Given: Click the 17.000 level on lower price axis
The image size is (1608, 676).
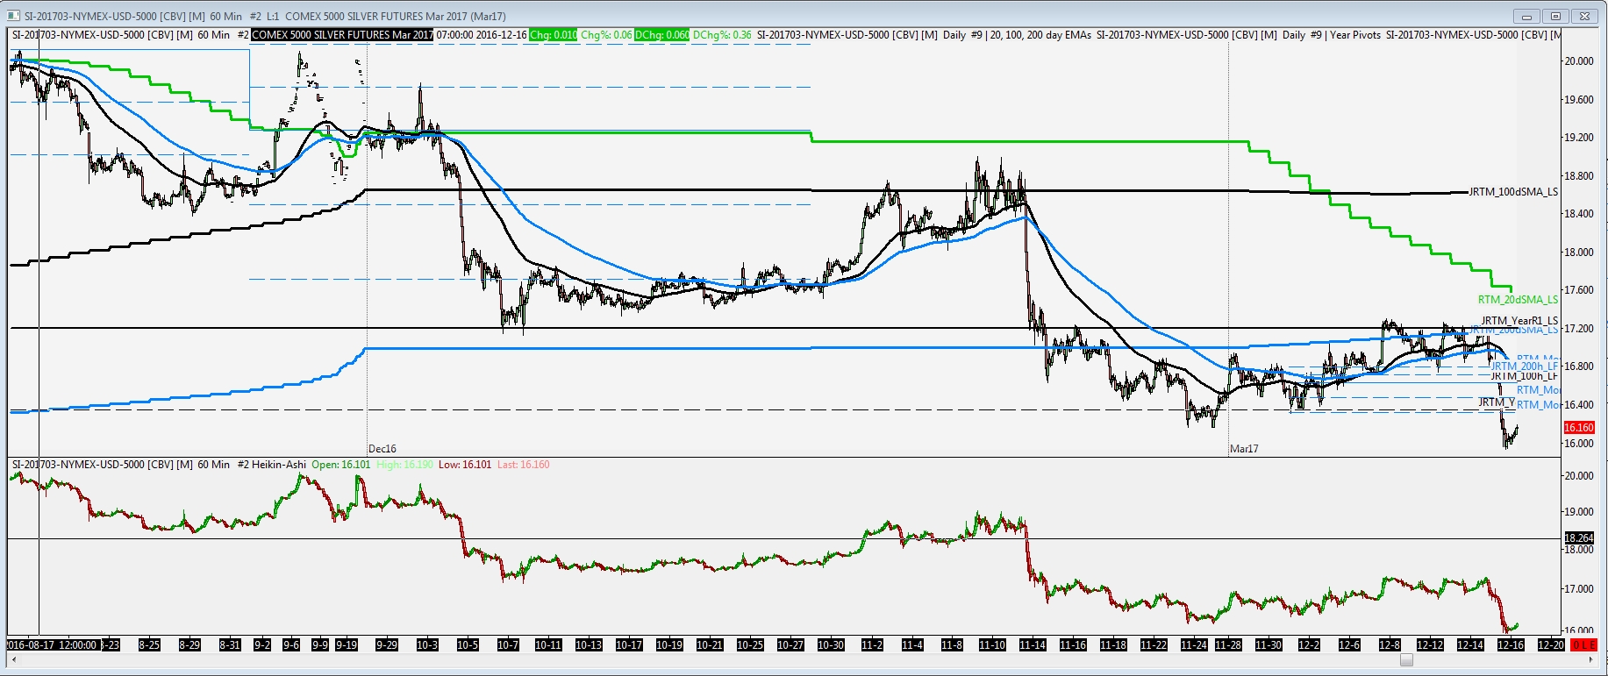Looking at the screenshot, I should 1579,589.
